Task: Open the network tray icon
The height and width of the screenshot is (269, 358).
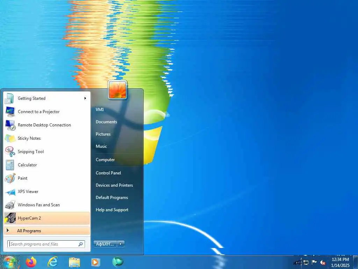Action: [306, 263]
